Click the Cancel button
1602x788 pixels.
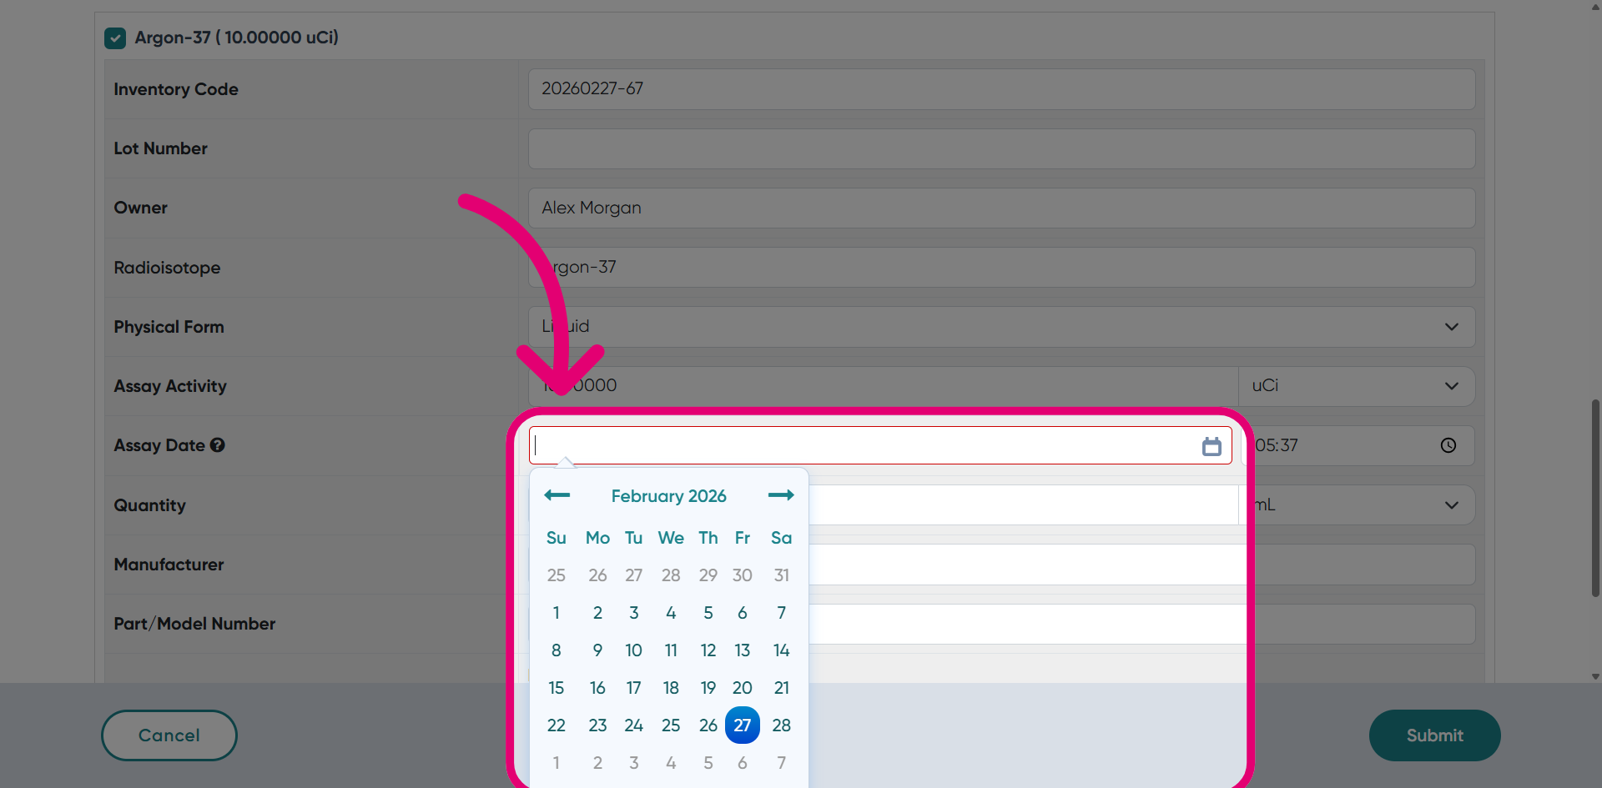(x=169, y=735)
